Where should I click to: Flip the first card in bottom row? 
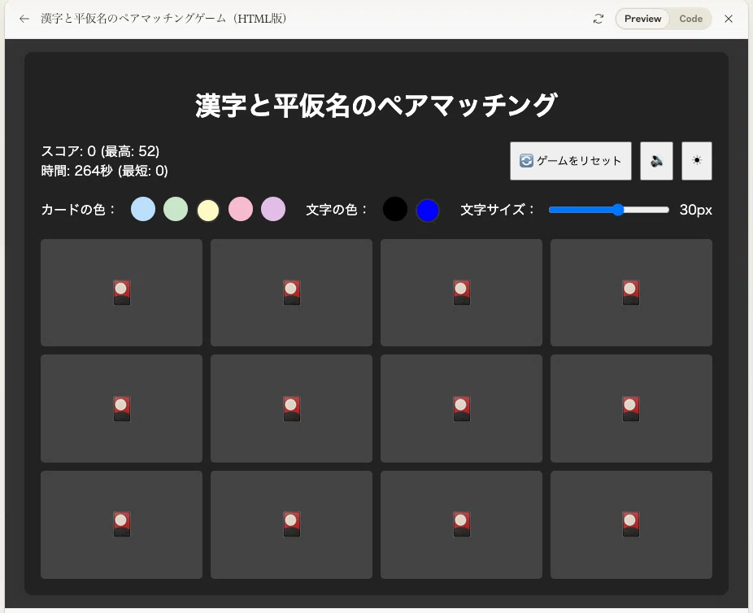coord(121,524)
